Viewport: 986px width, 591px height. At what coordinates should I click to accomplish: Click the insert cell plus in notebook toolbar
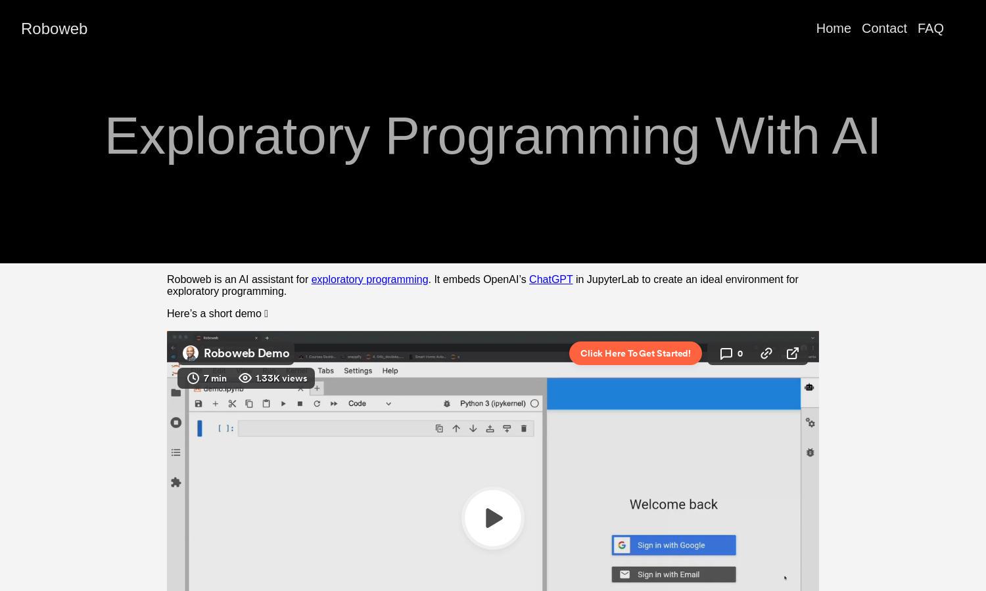pos(215,404)
